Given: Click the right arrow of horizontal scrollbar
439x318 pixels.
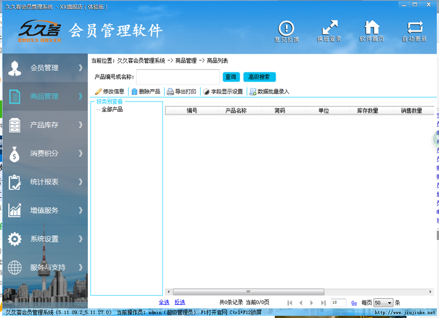Looking at the screenshot, I should pyautogui.click(x=431, y=292).
